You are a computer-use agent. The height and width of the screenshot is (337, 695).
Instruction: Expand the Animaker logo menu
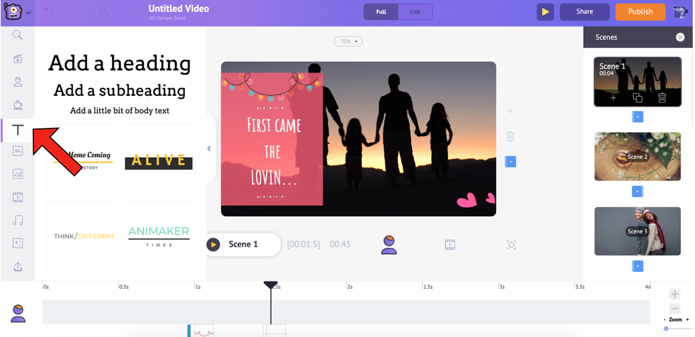pyautogui.click(x=28, y=12)
